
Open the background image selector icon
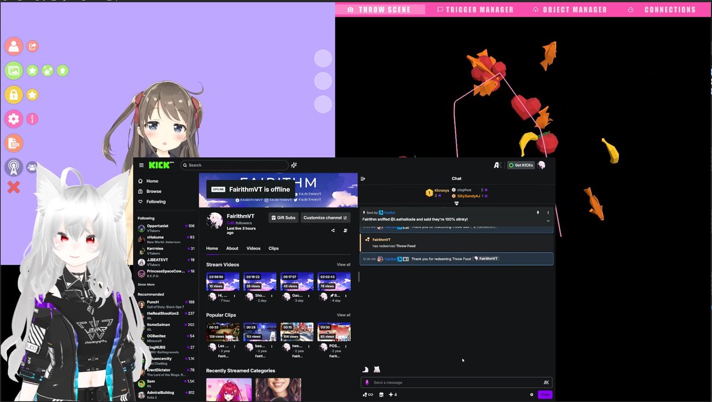[x=13, y=71]
